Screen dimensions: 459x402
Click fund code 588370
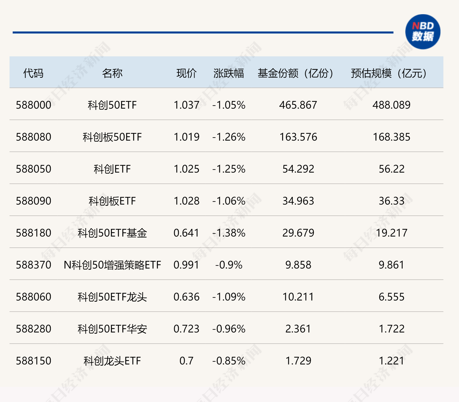pyautogui.click(x=33, y=265)
